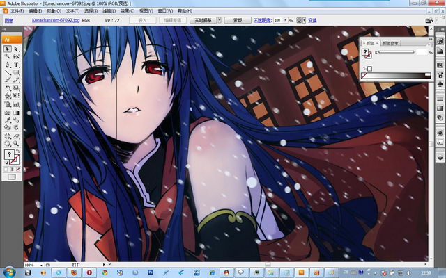Select the Type tool
Image resolution: width=446 pixels, height=278 pixels.
coord(16,65)
